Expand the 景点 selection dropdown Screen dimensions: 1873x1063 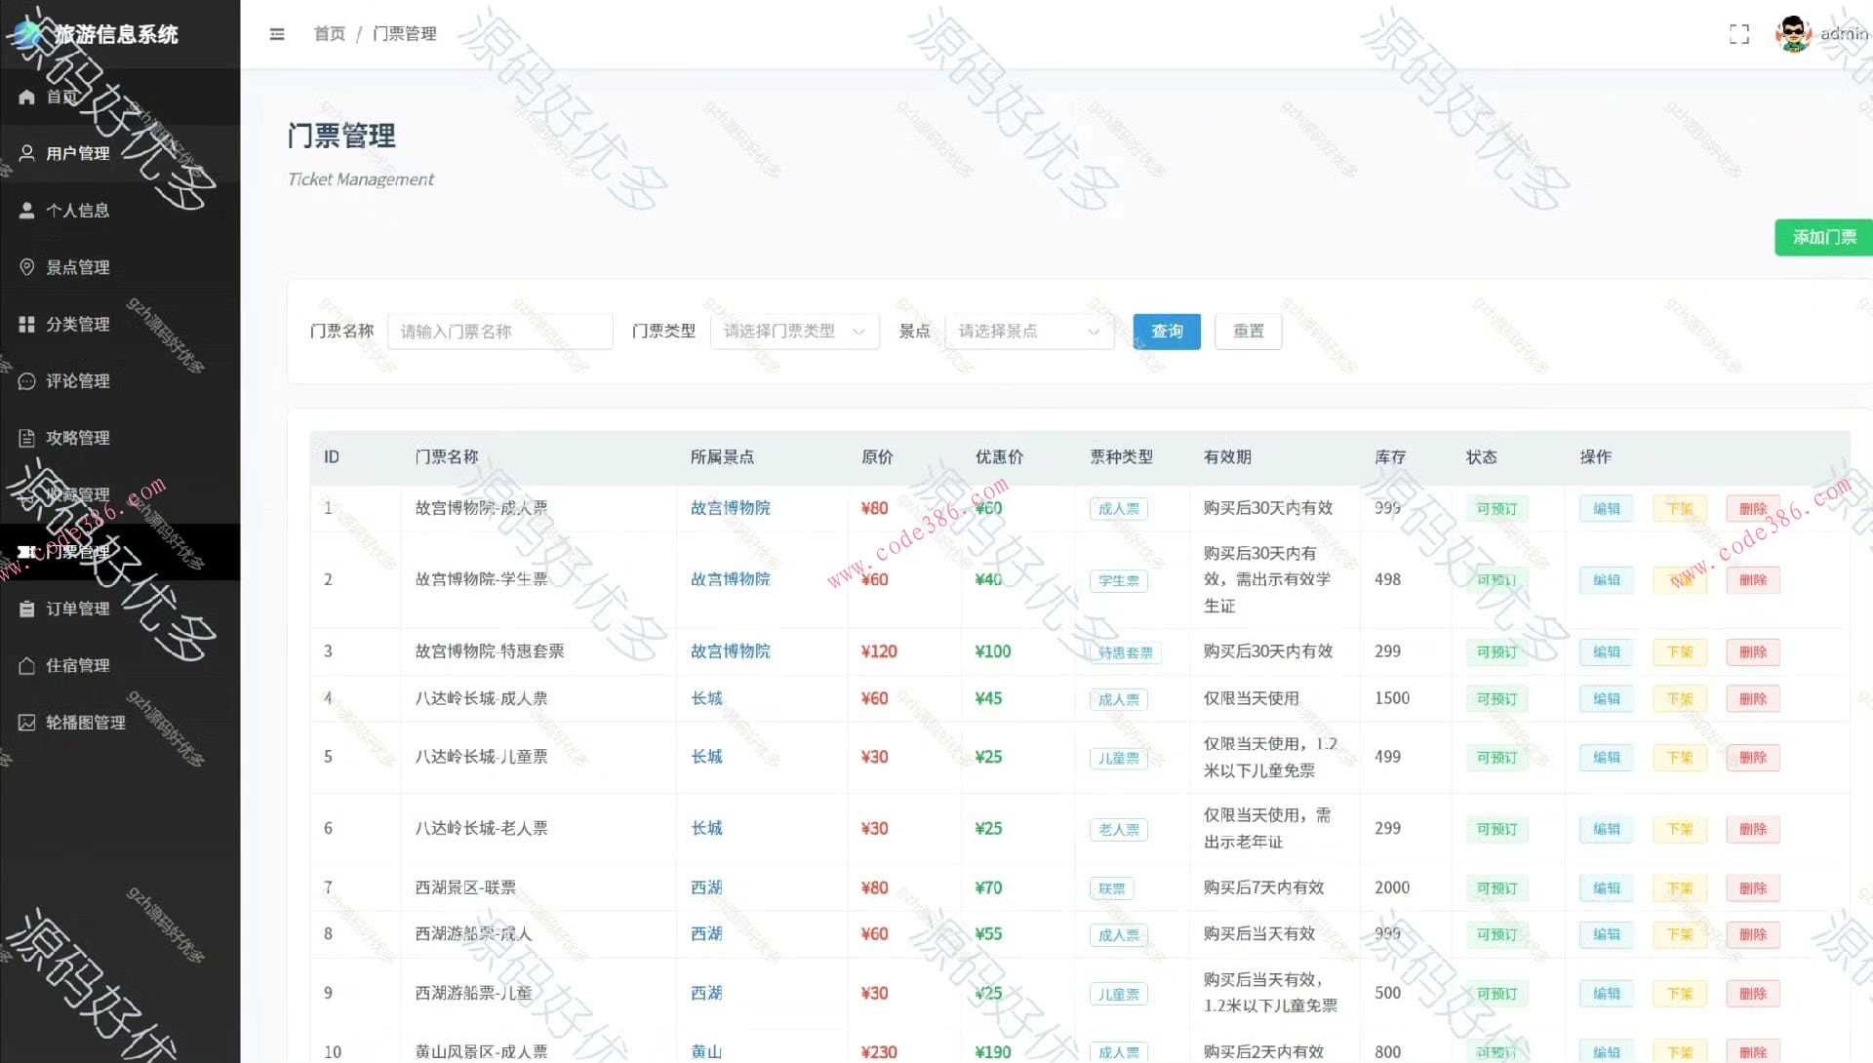pos(1028,331)
